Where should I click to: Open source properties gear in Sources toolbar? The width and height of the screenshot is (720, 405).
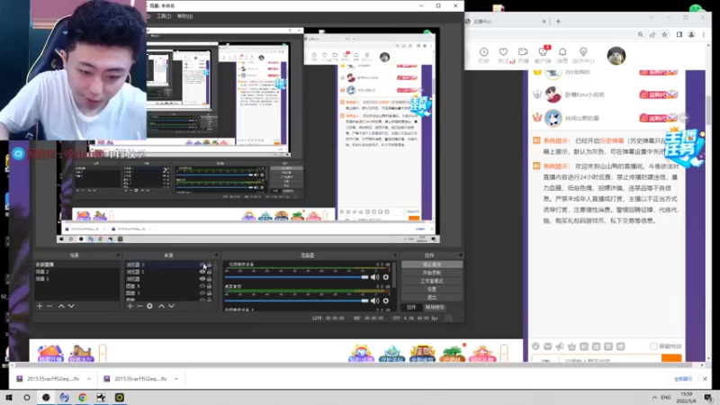click(x=149, y=306)
